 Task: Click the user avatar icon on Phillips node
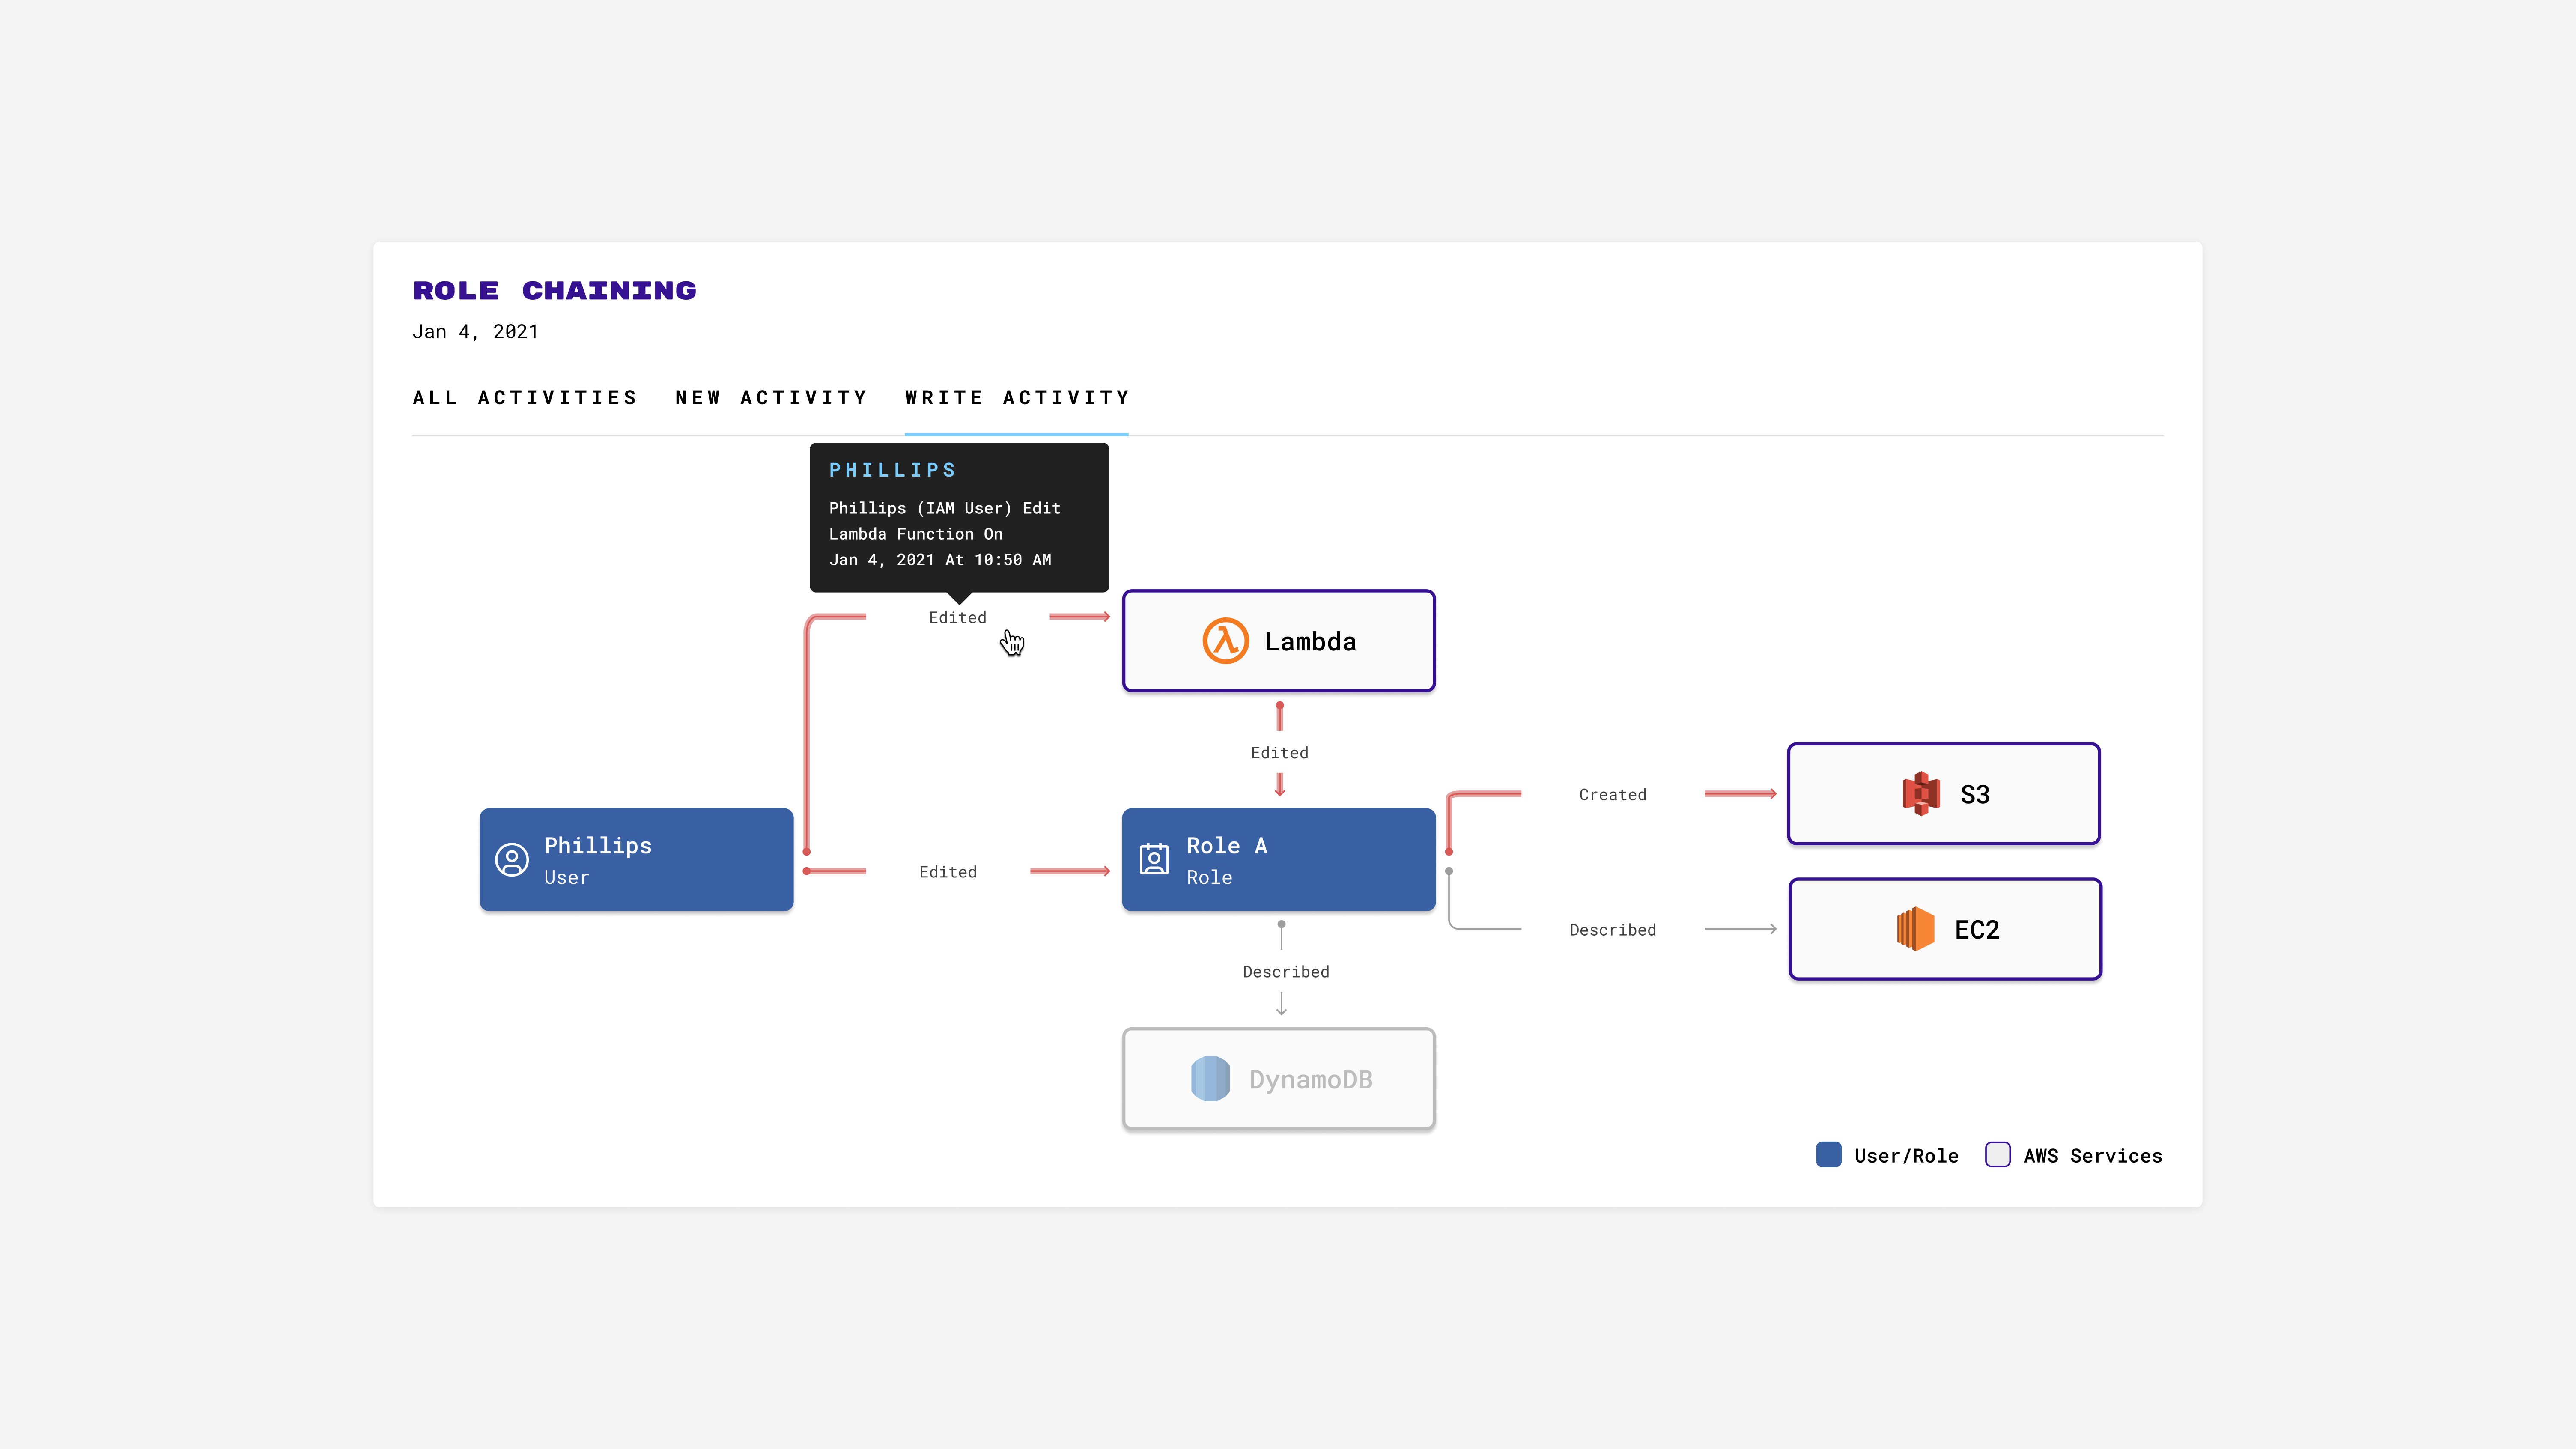pos(511,859)
